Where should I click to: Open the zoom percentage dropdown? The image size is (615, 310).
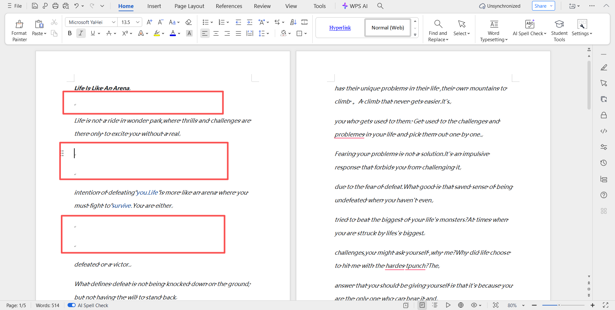523,306
